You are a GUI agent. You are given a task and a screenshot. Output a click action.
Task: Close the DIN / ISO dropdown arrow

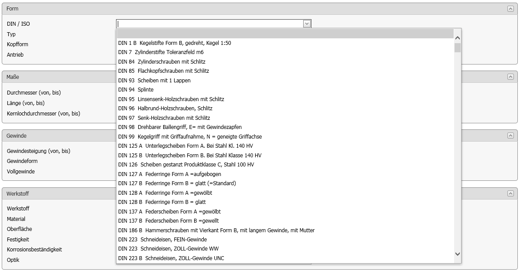coord(307,24)
